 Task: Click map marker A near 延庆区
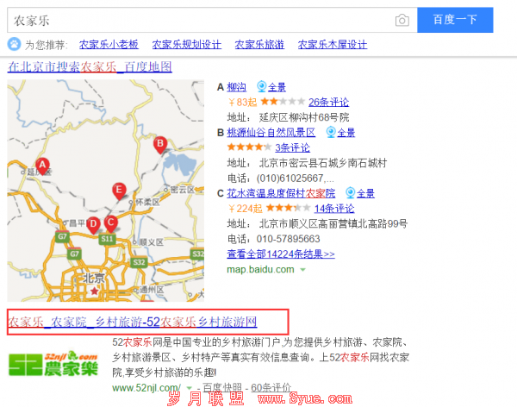pyautogui.click(x=42, y=166)
